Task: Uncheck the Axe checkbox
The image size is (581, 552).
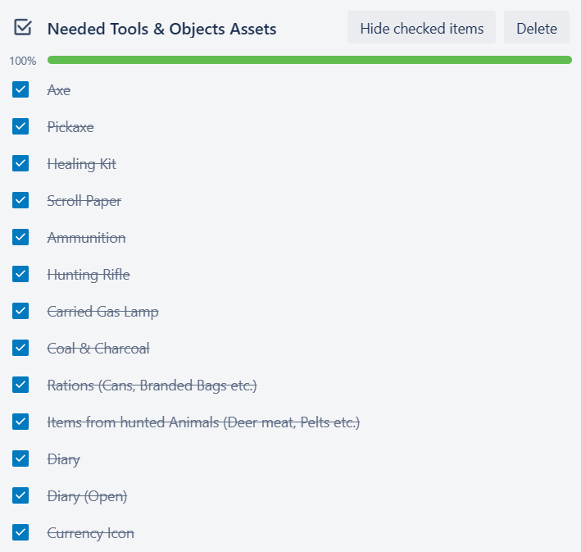Action: point(20,89)
